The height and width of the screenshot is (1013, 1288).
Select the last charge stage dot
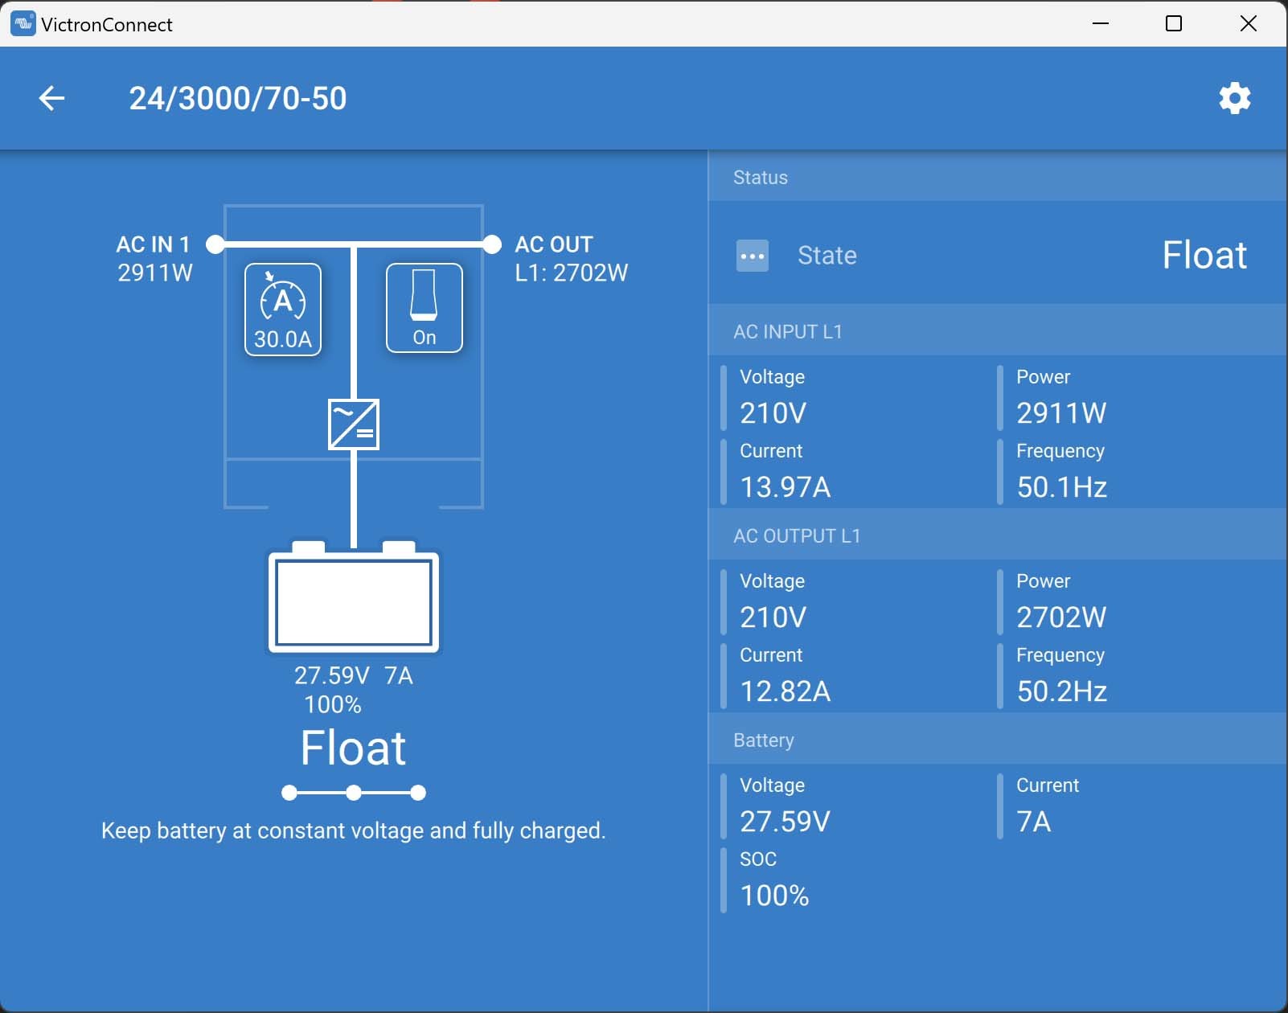point(418,794)
